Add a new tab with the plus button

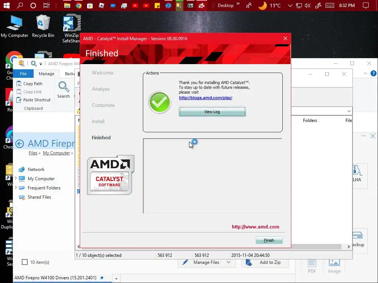point(116,279)
